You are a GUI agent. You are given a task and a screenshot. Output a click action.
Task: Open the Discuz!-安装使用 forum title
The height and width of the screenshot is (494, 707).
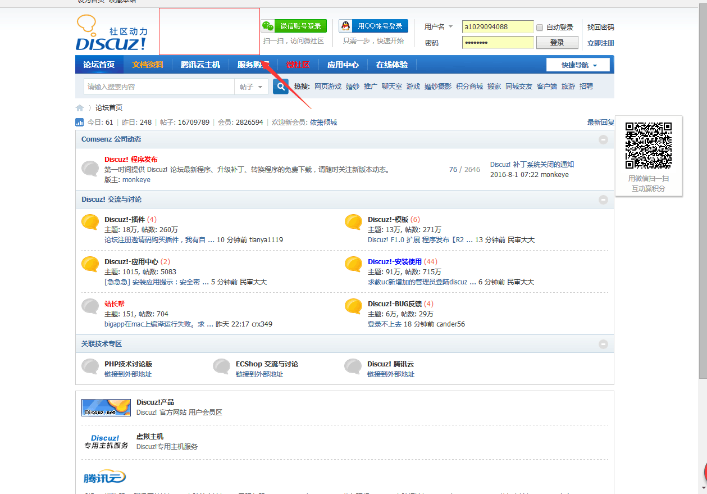pyautogui.click(x=395, y=262)
